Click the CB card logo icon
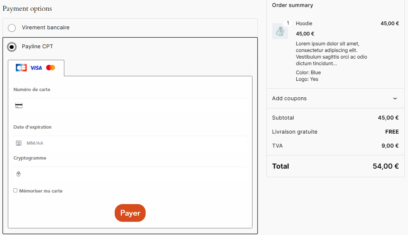Image resolution: width=408 pixels, height=235 pixels. click(21, 68)
